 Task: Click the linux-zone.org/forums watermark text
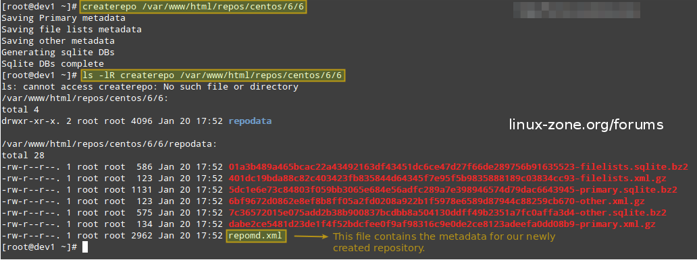[586, 125]
